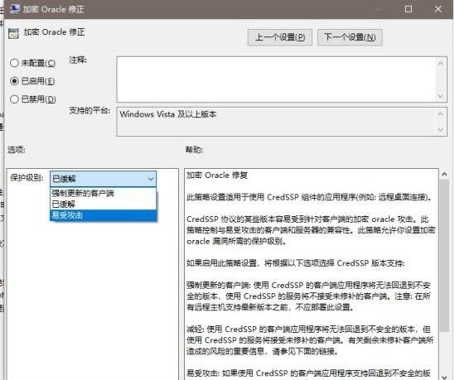
Task: Click up arrow of the 注释 box scrollbar
Action: click(440, 63)
